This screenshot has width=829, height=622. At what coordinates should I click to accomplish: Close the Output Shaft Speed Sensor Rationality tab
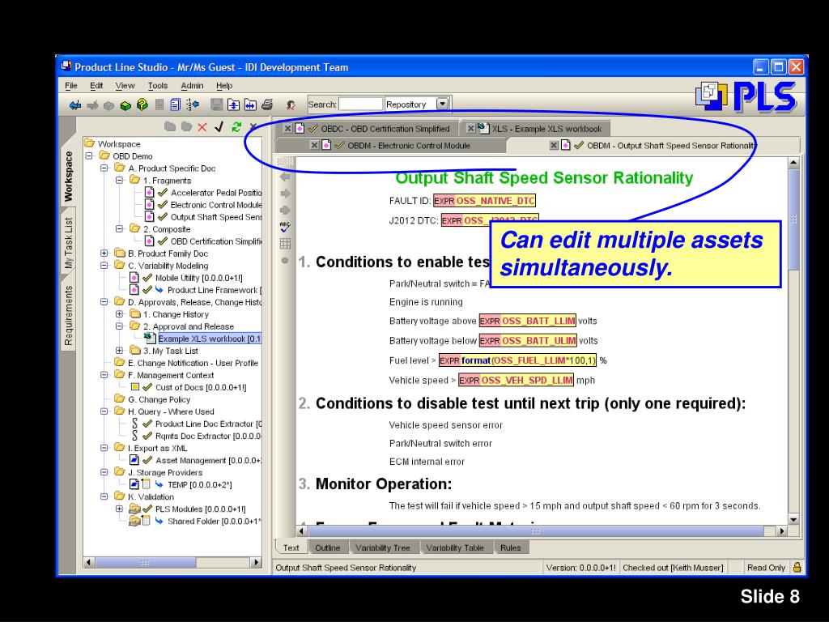(x=554, y=145)
